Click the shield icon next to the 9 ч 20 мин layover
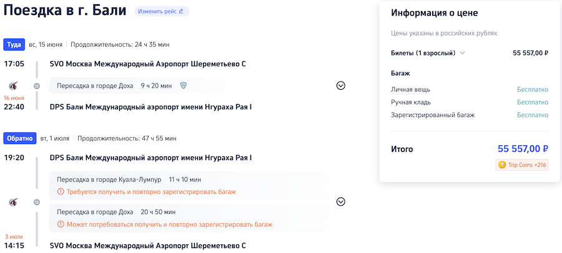562x253 pixels. 184,85
